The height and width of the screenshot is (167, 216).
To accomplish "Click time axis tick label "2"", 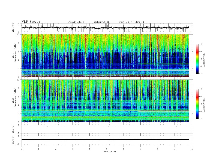I will point(56,149).
